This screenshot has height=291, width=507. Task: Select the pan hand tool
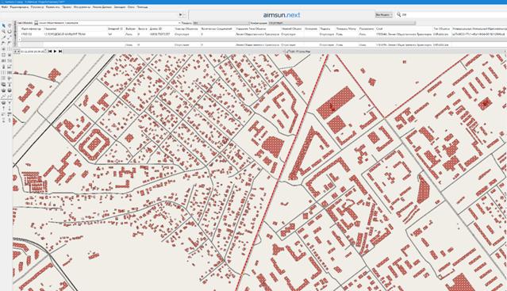click(10, 25)
